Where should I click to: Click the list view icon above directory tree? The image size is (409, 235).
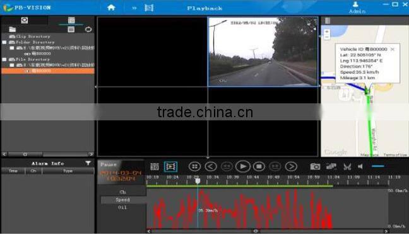71,30
